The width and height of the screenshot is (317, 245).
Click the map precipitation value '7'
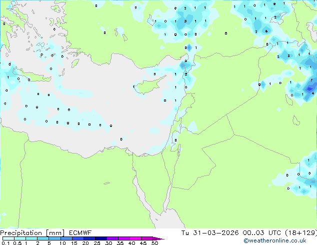tap(311, 80)
